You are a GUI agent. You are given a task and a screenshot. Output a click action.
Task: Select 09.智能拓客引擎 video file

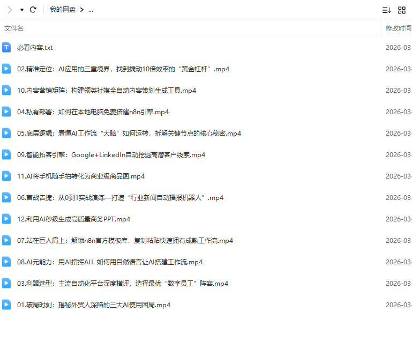(x=111, y=155)
